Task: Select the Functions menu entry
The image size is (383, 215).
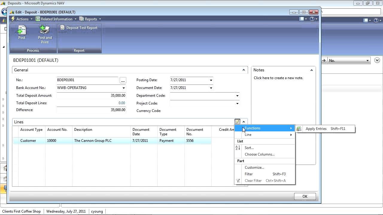Action: (265, 128)
